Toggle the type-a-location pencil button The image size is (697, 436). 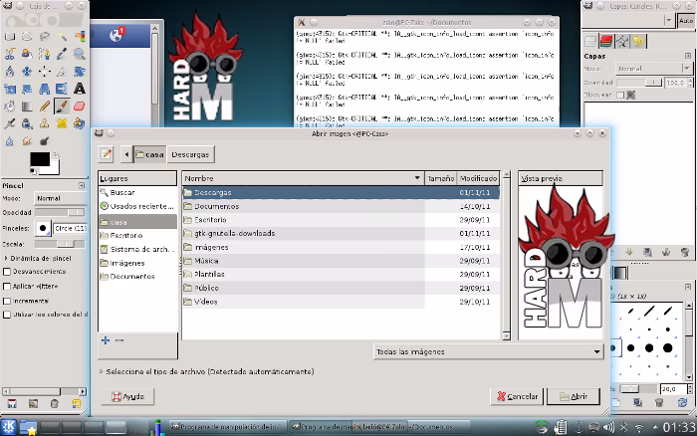pyautogui.click(x=106, y=154)
